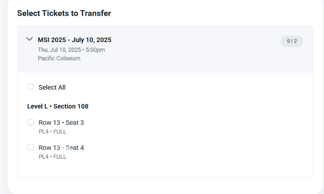
Task: Click PL4 • FULL under Seat 3
Action: coord(52,132)
